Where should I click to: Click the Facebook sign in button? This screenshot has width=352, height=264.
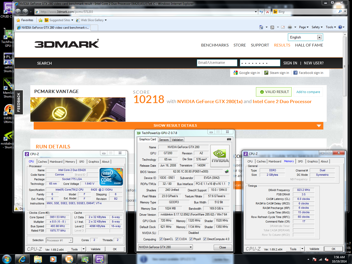tap(308, 73)
